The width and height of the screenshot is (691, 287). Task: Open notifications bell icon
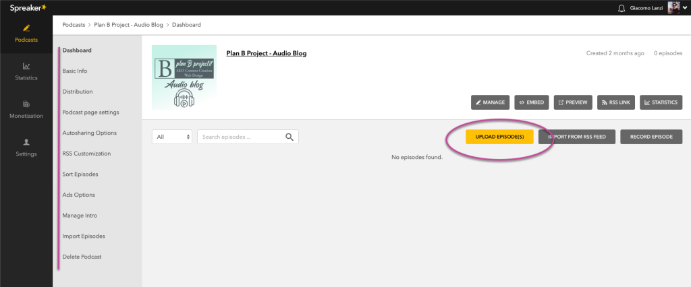621,8
